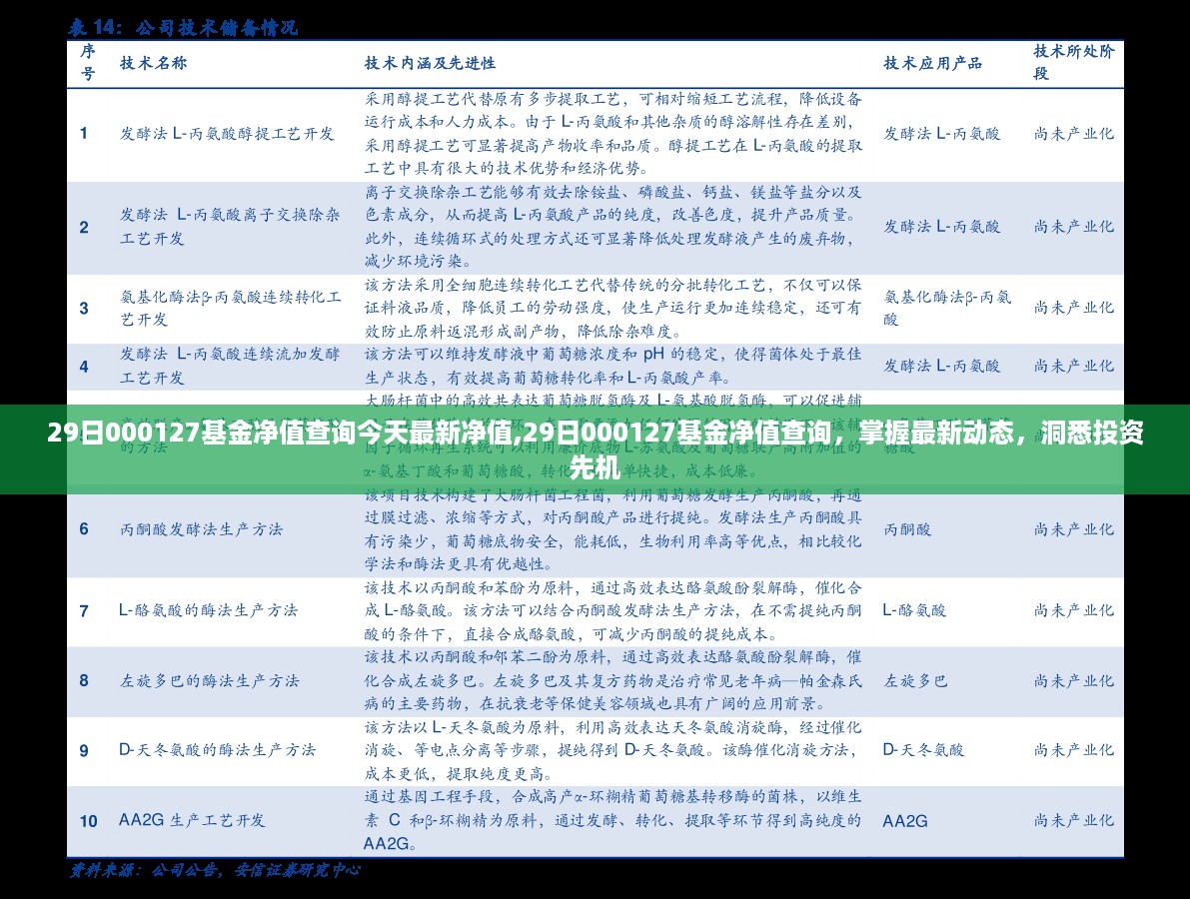Viewport: 1190px width, 899px height.
Task: Click the 技术所处阶段 column header
Action: 1072,62
